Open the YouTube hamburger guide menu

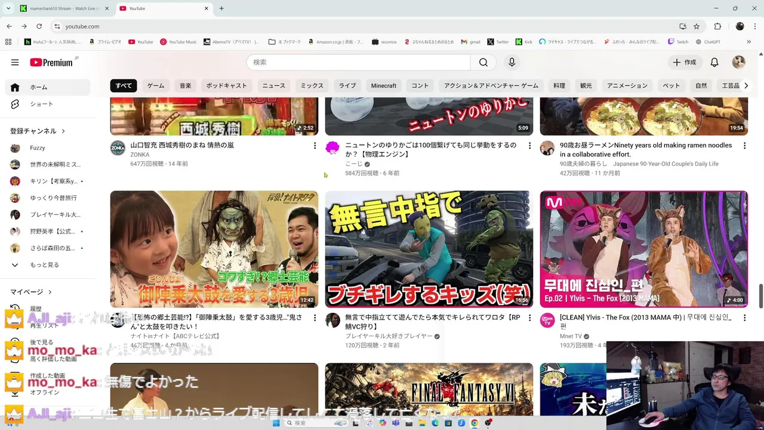click(15, 62)
